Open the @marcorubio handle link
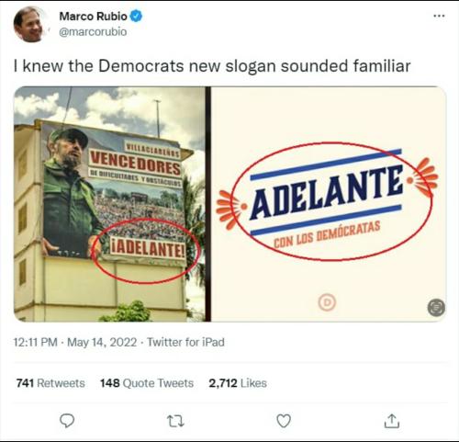 pos(93,32)
